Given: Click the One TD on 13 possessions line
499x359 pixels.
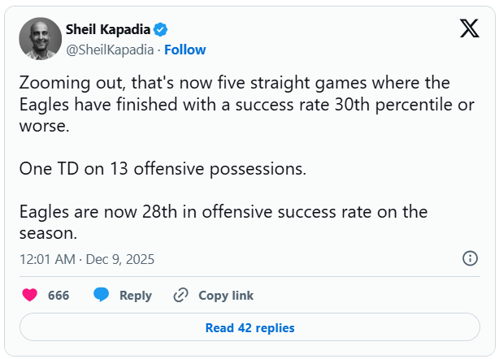Looking at the screenshot, I should (162, 171).
